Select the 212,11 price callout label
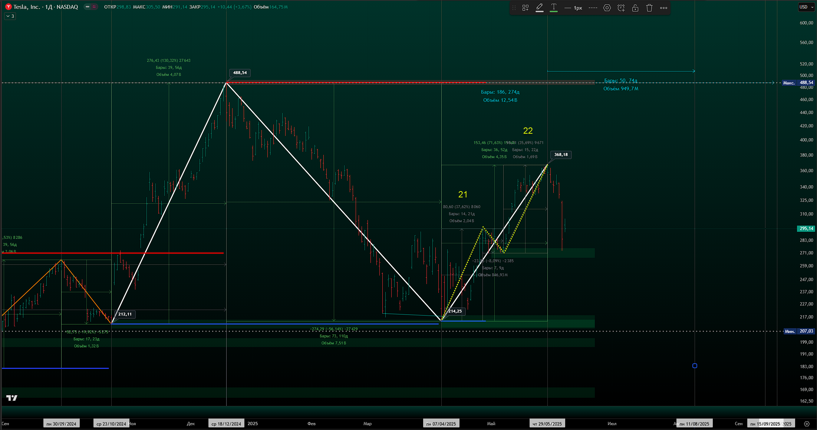Viewport: 817px width, 430px height. [x=125, y=314]
